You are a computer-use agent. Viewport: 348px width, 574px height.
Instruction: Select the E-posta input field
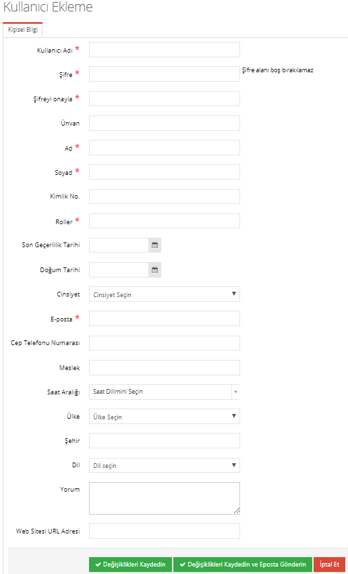(x=165, y=319)
